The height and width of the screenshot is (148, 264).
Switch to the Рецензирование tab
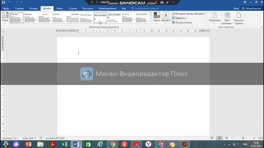pos(107,8)
